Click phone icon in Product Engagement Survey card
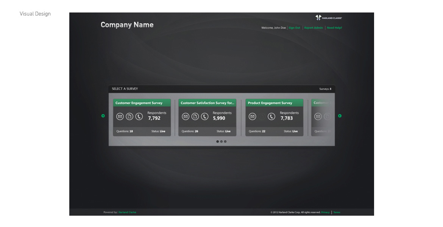Viewport: 443px width, 227px height. pos(271,117)
